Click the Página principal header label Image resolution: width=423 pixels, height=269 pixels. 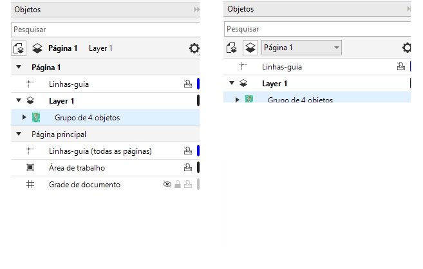pos(59,134)
